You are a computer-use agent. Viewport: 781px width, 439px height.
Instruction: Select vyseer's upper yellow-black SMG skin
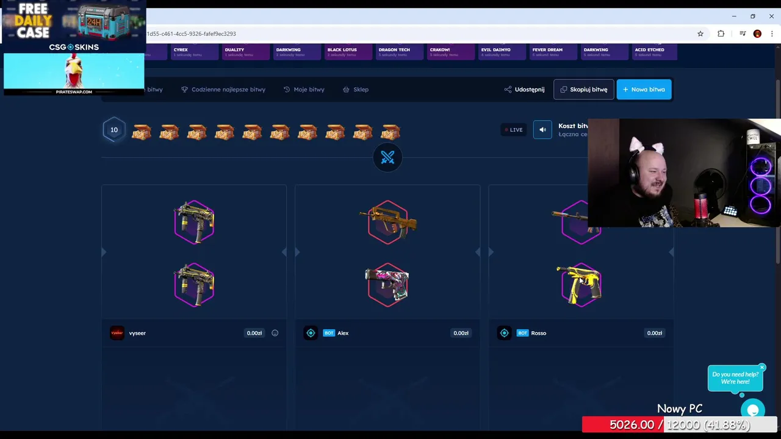(x=194, y=221)
